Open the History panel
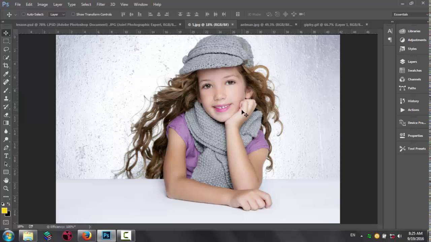 409,101
